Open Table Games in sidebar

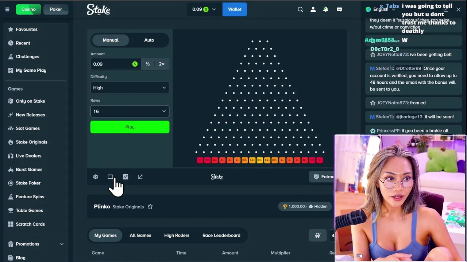pos(29,210)
